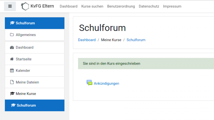Click the Meine Dateien file icon
Viewport: 214px width, 120px height.
[12, 82]
